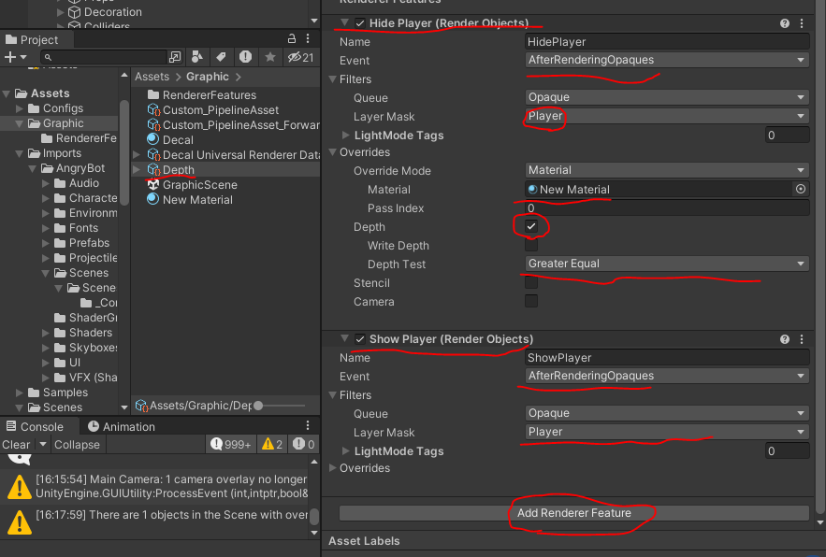Open the Event dropdown for ShowPlayer
The height and width of the screenshot is (557, 826).
[x=667, y=376]
